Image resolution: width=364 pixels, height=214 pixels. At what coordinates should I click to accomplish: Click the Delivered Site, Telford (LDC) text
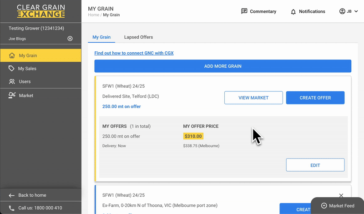click(131, 96)
